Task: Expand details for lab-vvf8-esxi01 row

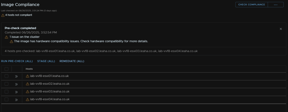Action: coord(16,76)
